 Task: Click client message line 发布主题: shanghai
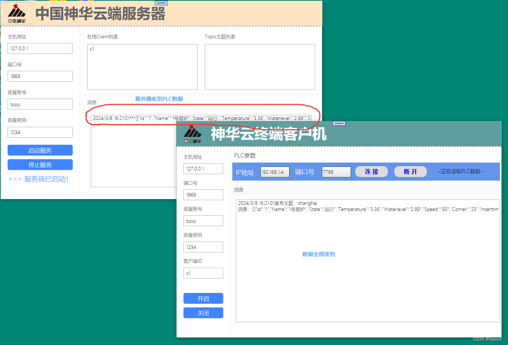278,203
